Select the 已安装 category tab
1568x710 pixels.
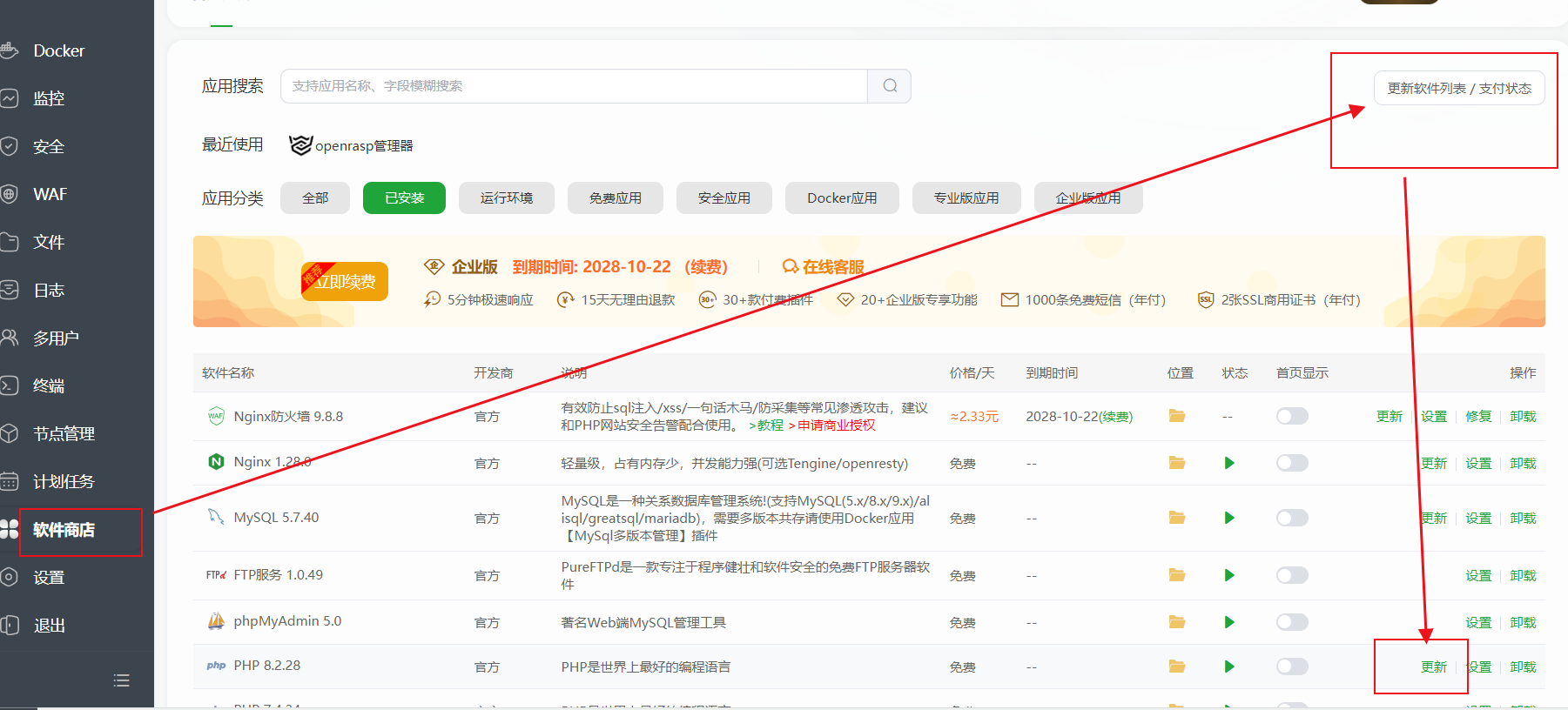404,198
